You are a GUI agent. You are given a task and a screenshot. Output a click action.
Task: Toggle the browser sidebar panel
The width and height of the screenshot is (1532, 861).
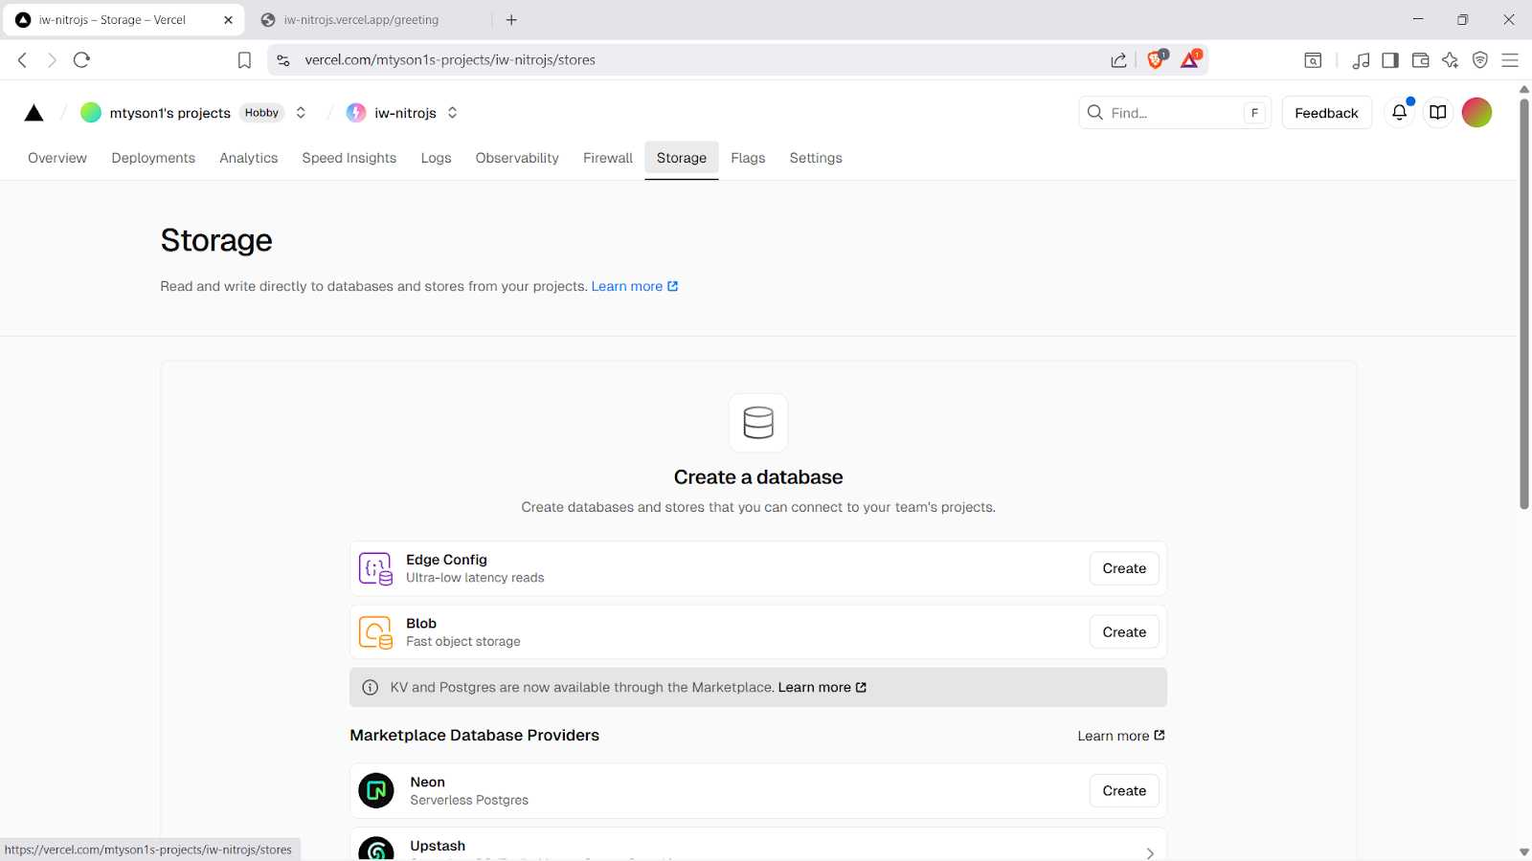[1390, 60]
